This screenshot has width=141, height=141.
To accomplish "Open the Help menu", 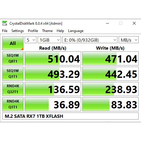I will point(60,31).
